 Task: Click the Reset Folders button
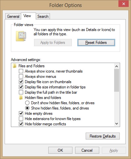click(96, 43)
